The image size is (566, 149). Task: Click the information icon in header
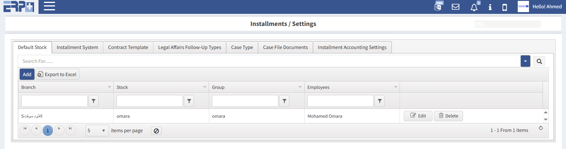(x=490, y=7)
